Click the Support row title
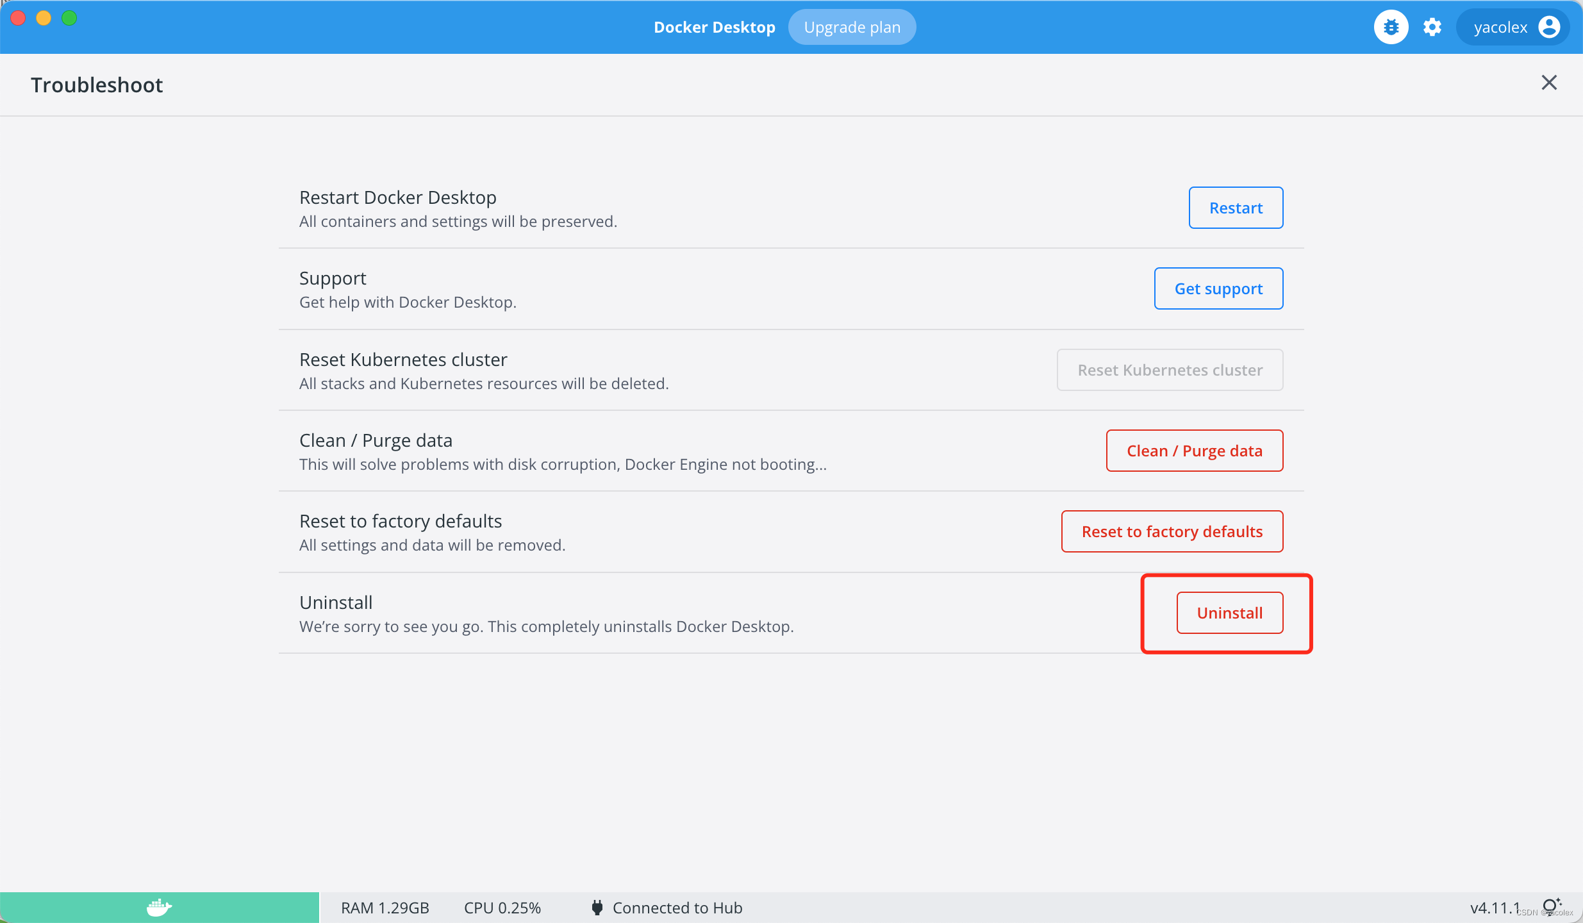 coord(333,278)
